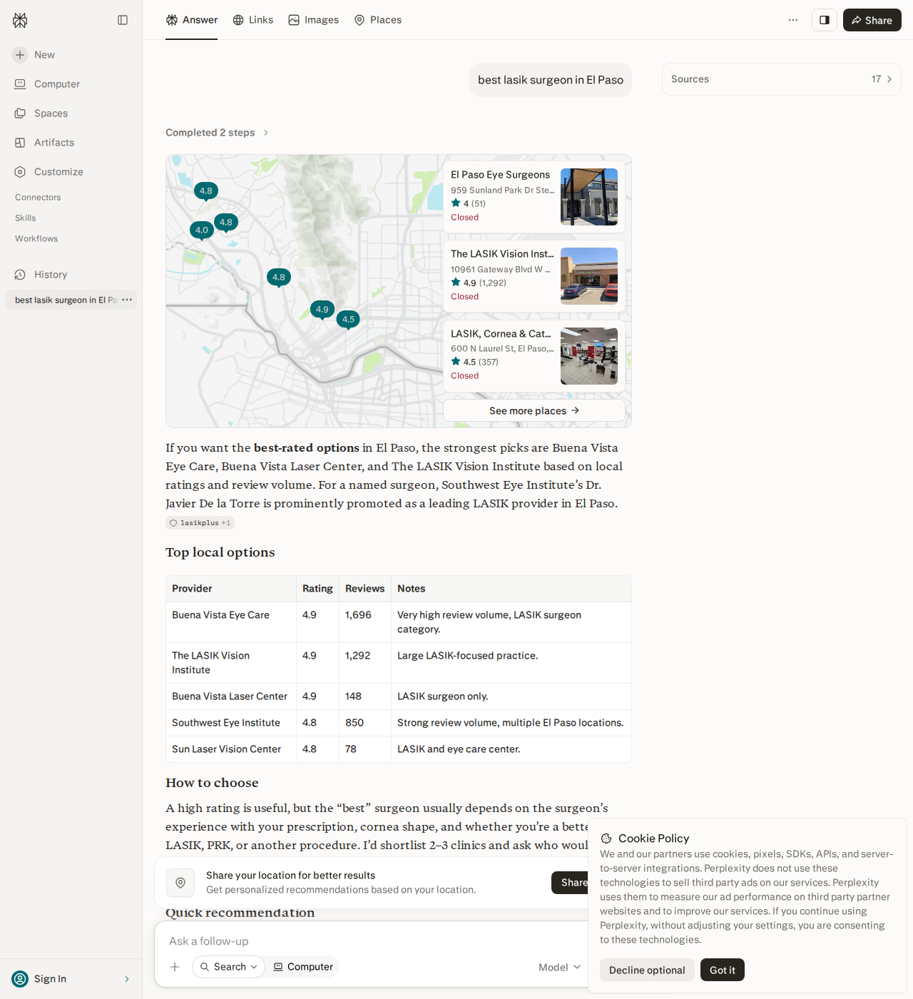Click the location pin icon in share prompt
913x999 pixels.
coord(180,883)
